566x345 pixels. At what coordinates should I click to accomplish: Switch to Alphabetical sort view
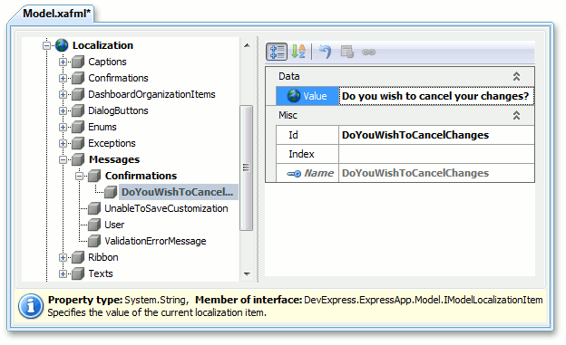click(298, 52)
